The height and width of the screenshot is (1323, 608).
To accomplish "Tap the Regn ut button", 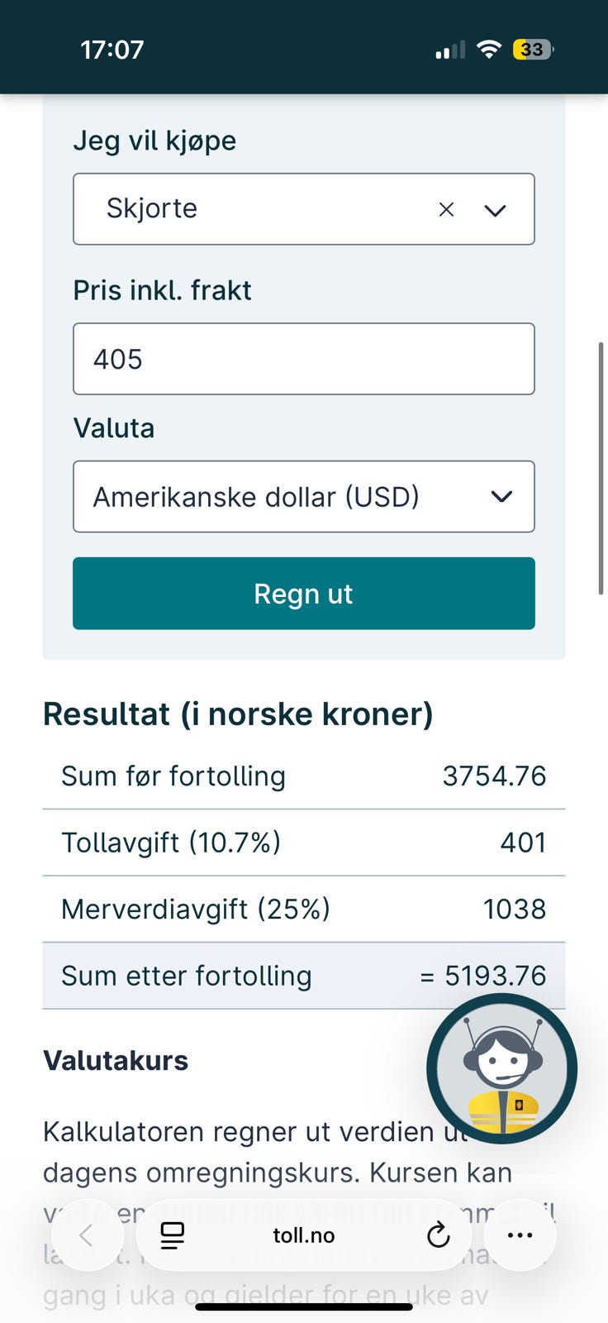I will coord(304,594).
